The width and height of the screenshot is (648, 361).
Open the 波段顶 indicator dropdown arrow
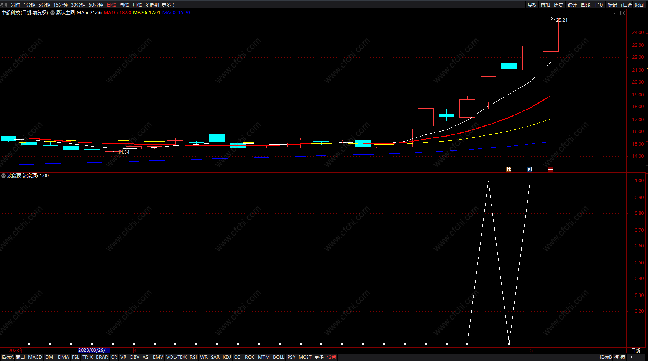point(3,176)
